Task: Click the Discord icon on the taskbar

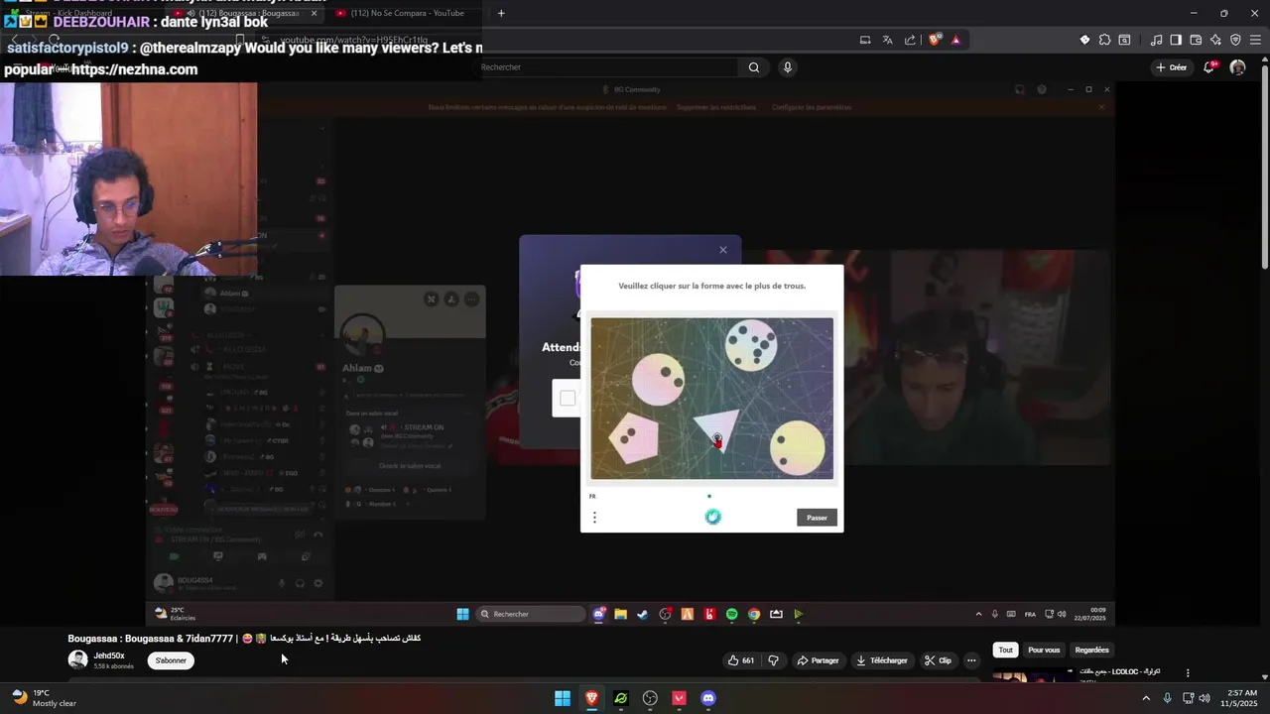Action: [x=708, y=698]
